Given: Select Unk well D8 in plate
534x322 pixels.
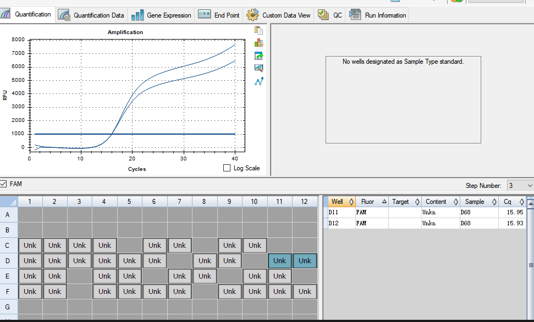Looking at the screenshot, I should 205,260.
